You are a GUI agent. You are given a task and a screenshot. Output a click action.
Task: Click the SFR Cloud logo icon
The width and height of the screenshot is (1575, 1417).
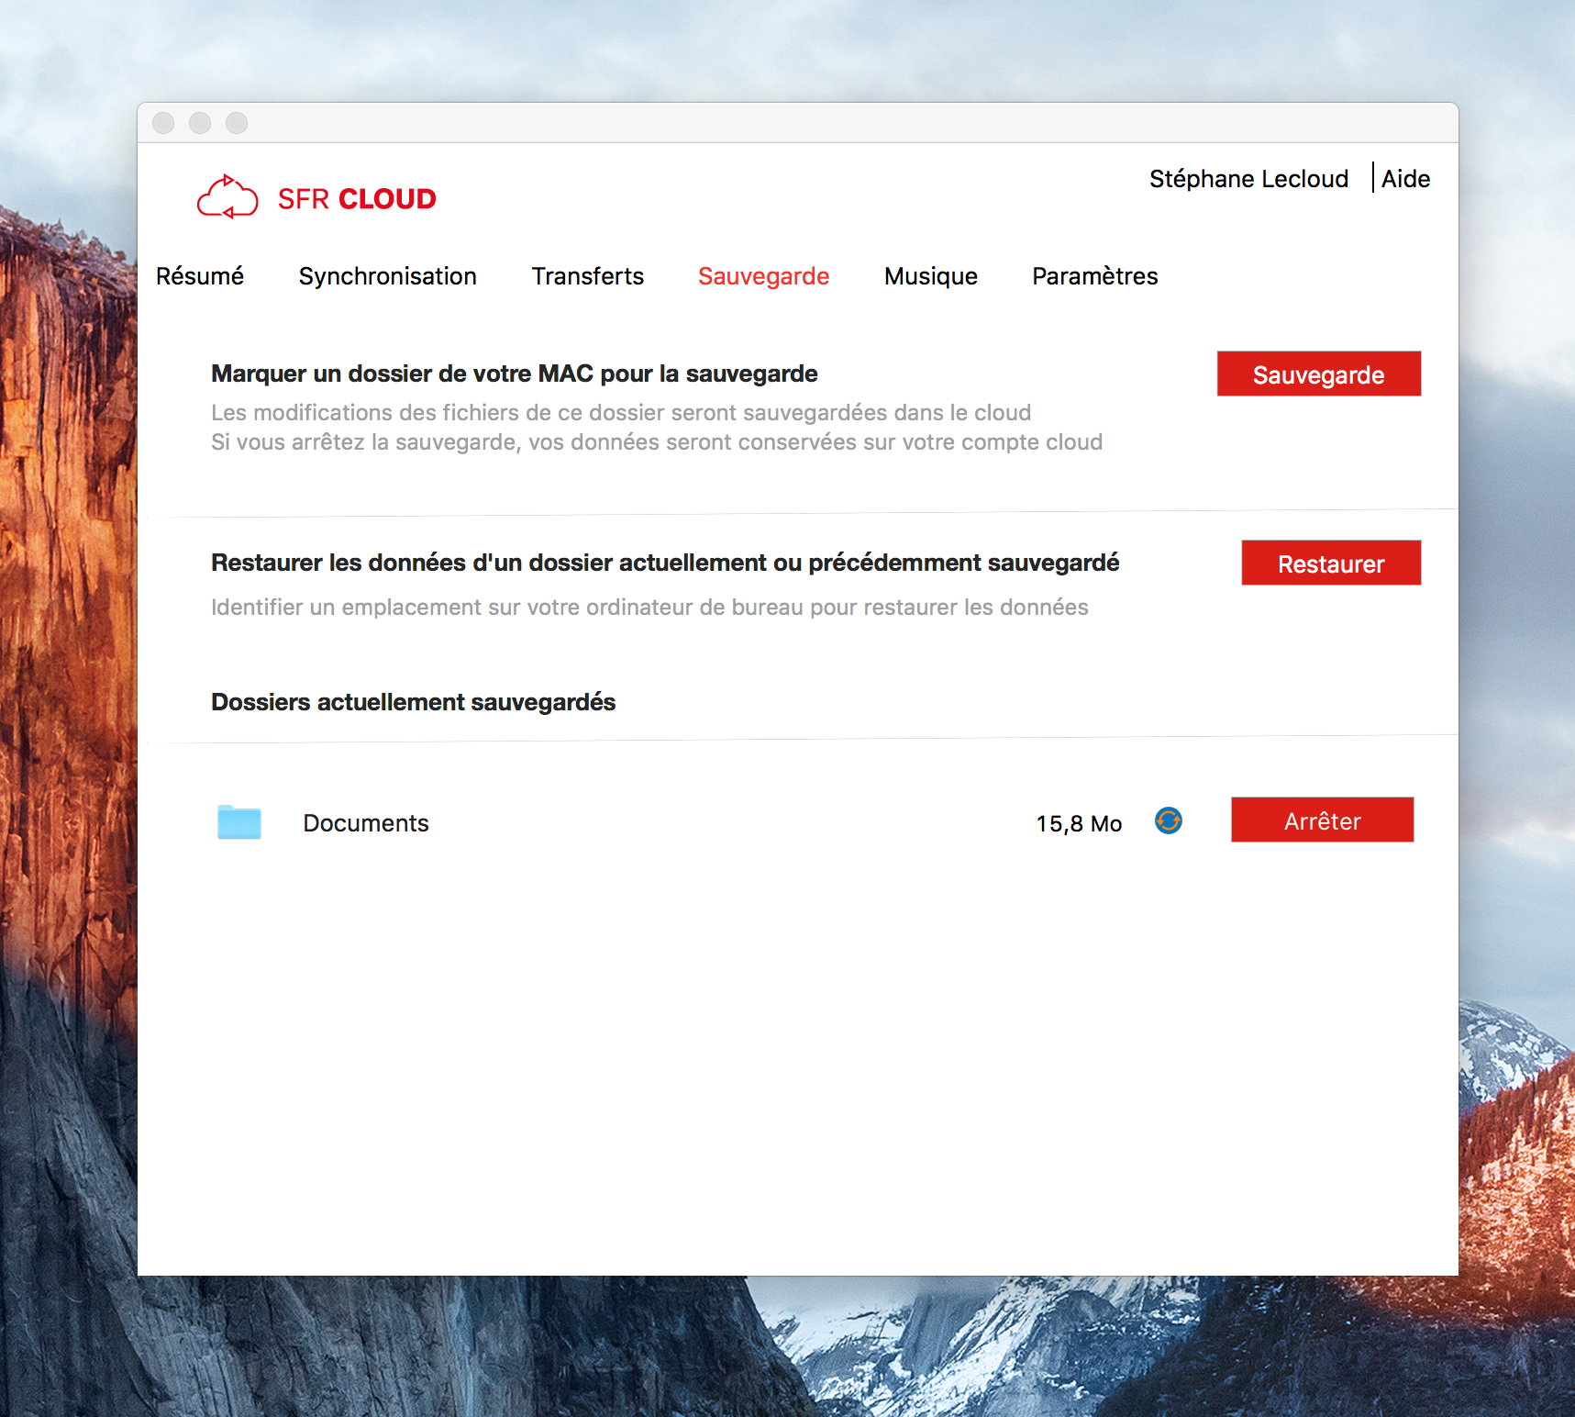click(x=227, y=197)
